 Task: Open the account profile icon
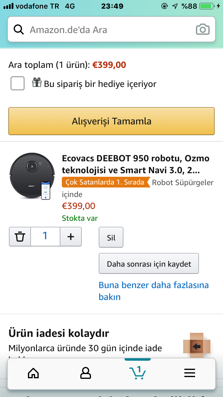point(86,373)
